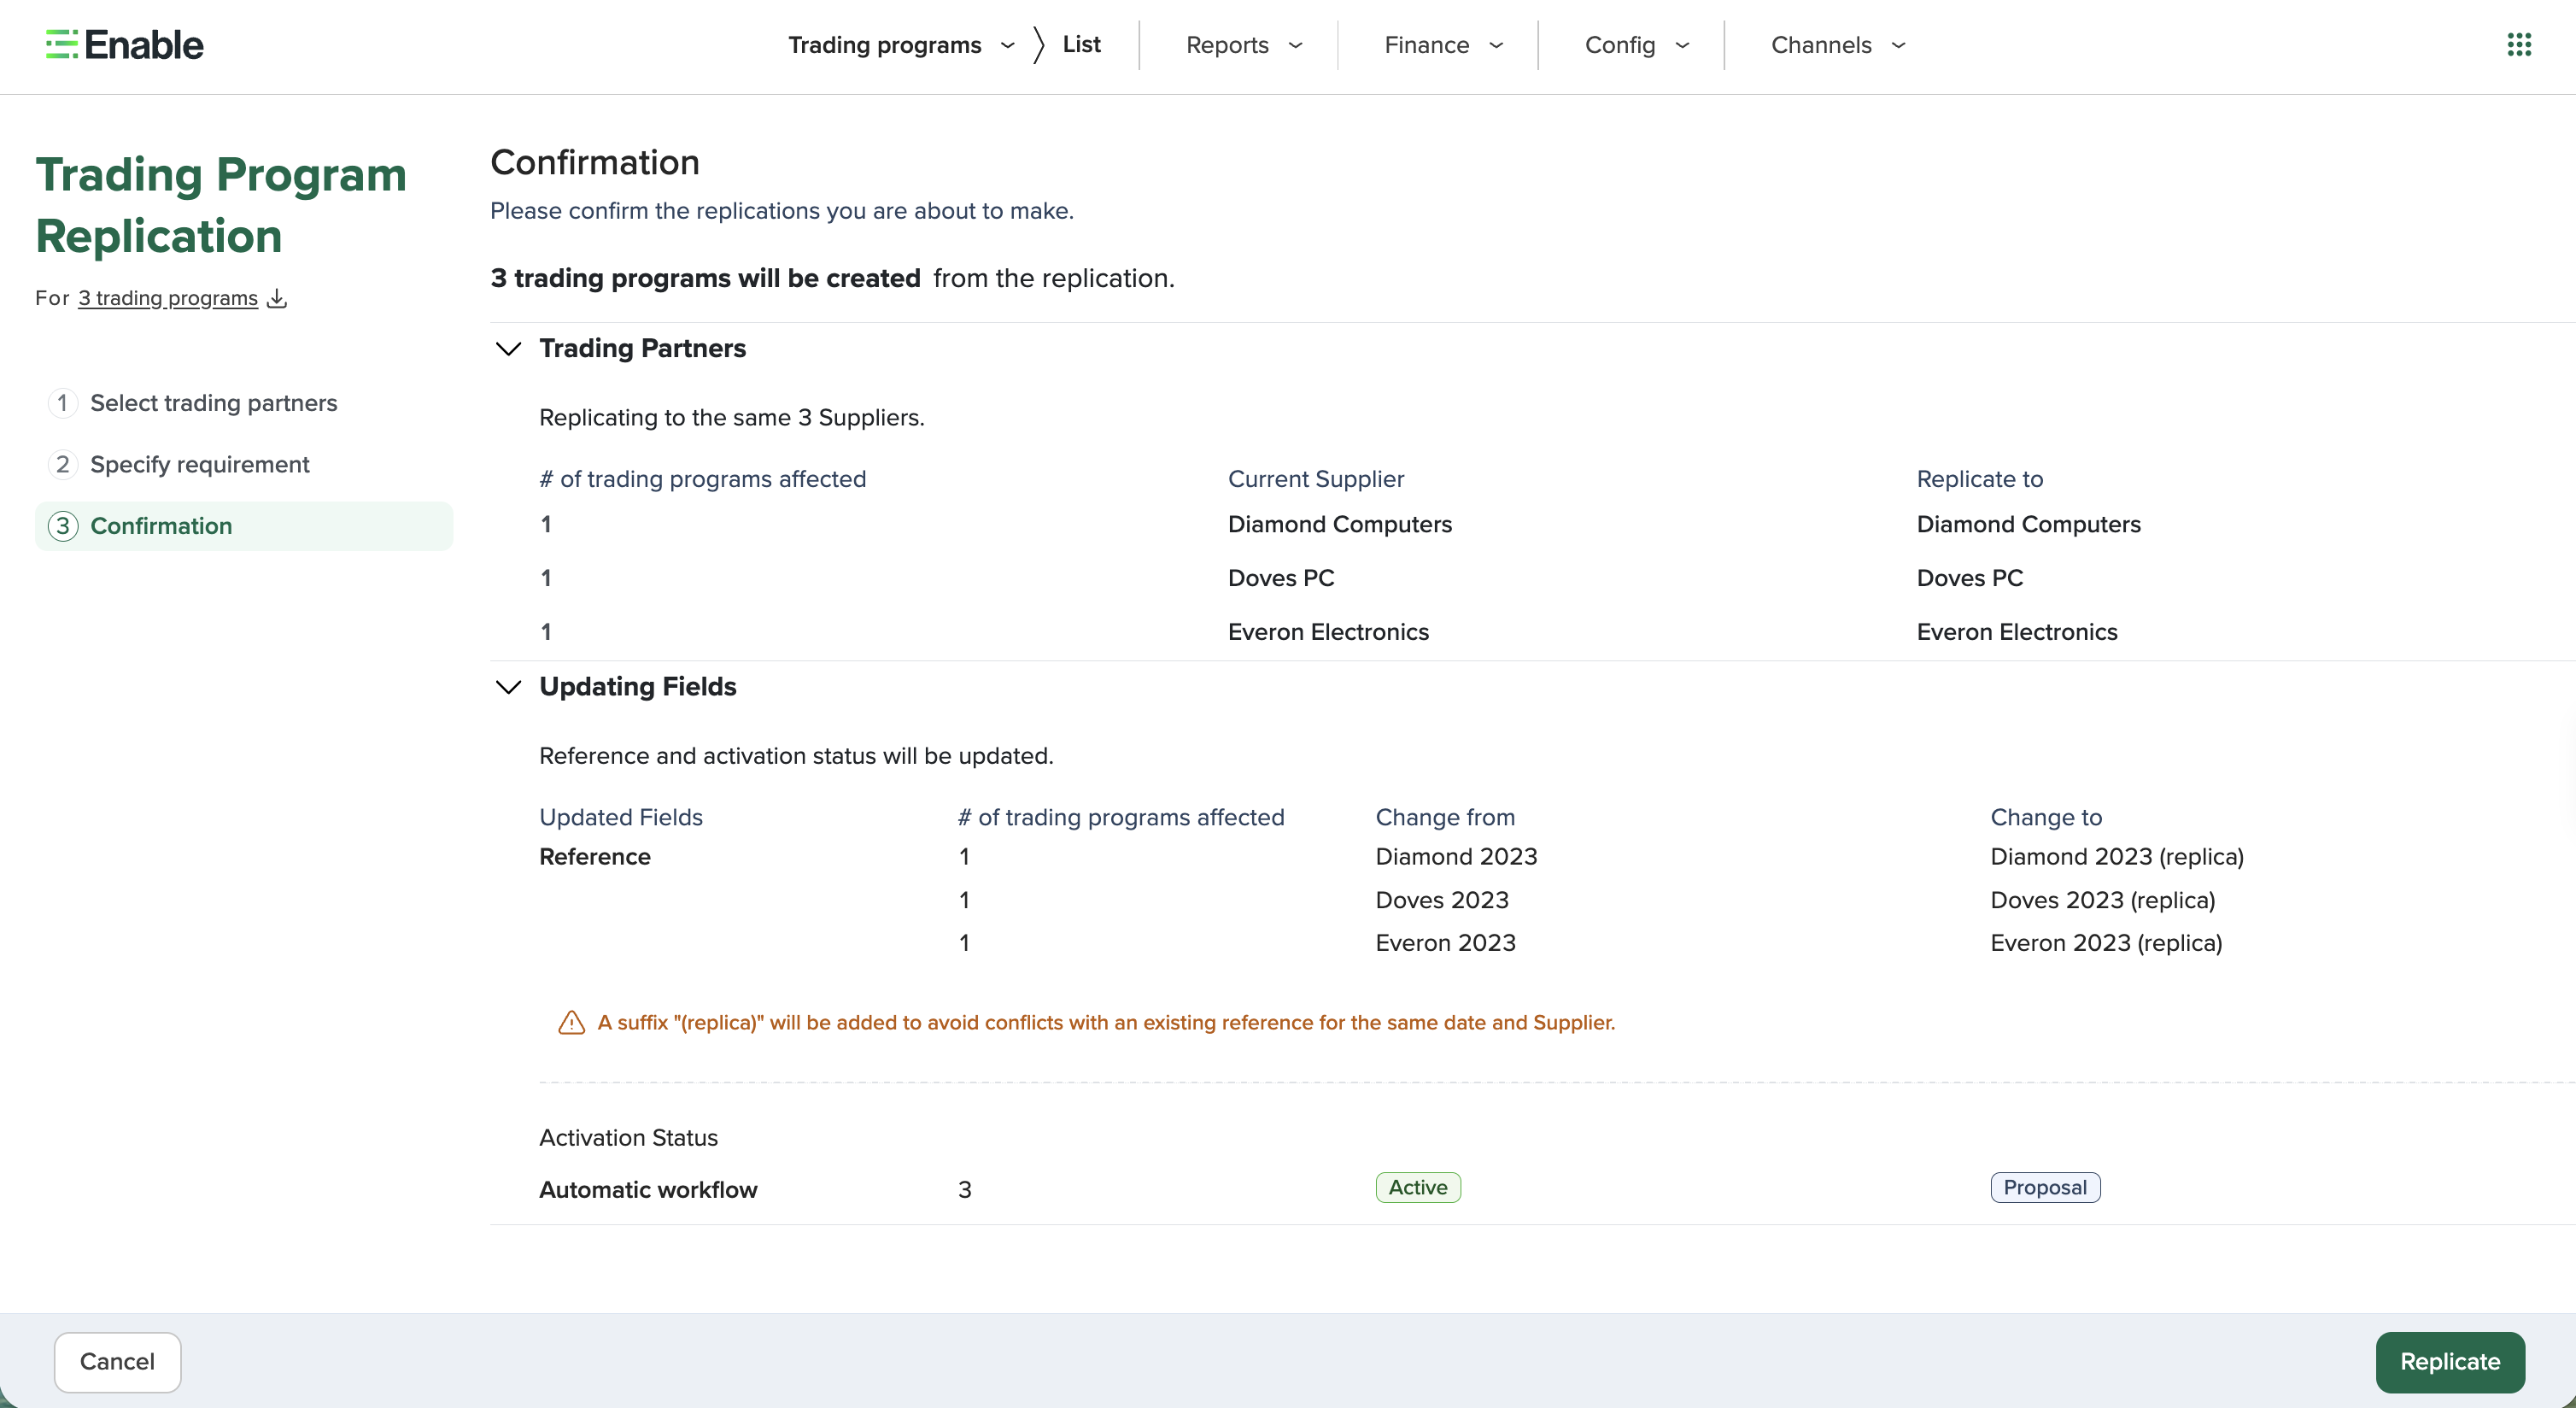The height and width of the screenshot is (1408, 2576).
Task: Click the Cancel button
Action: pyautogui.click(x=117, y=1361)
